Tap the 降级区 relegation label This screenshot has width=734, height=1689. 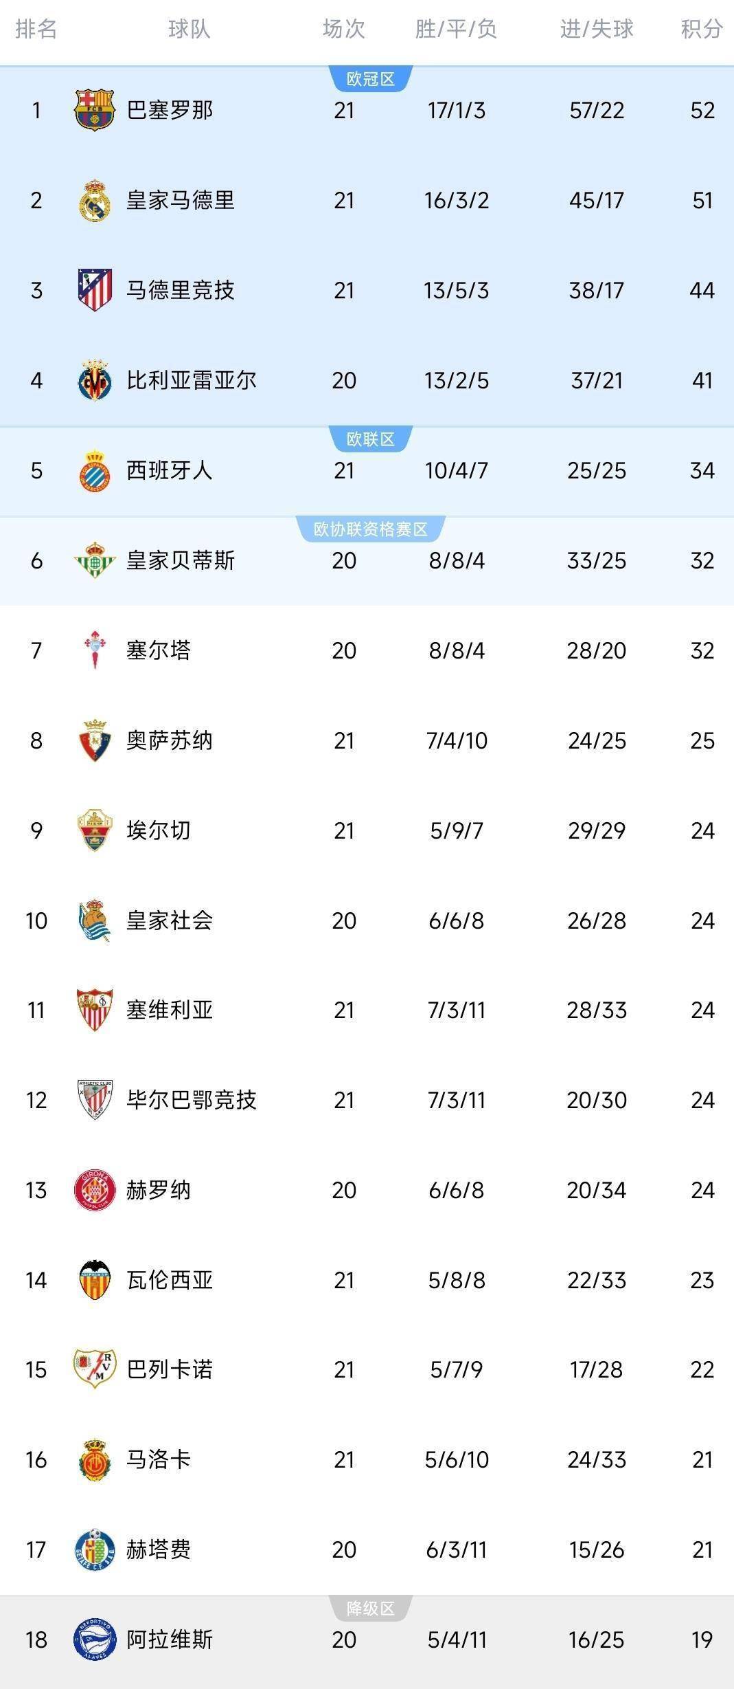(370, 1609)
